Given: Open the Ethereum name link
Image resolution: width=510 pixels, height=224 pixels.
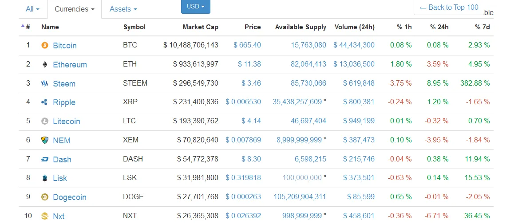Looking at the screenshot, I should point(70,64).
